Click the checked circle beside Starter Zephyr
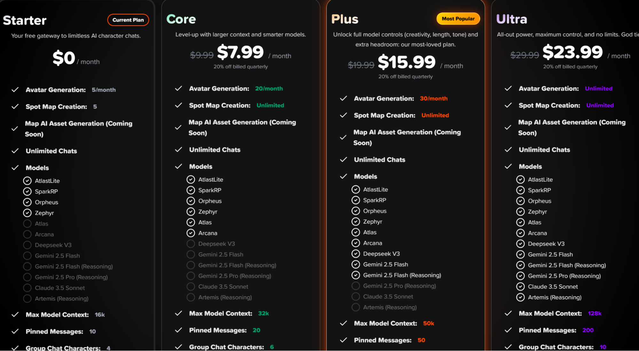Screen dimensions: 639x351 click(27, 213)
